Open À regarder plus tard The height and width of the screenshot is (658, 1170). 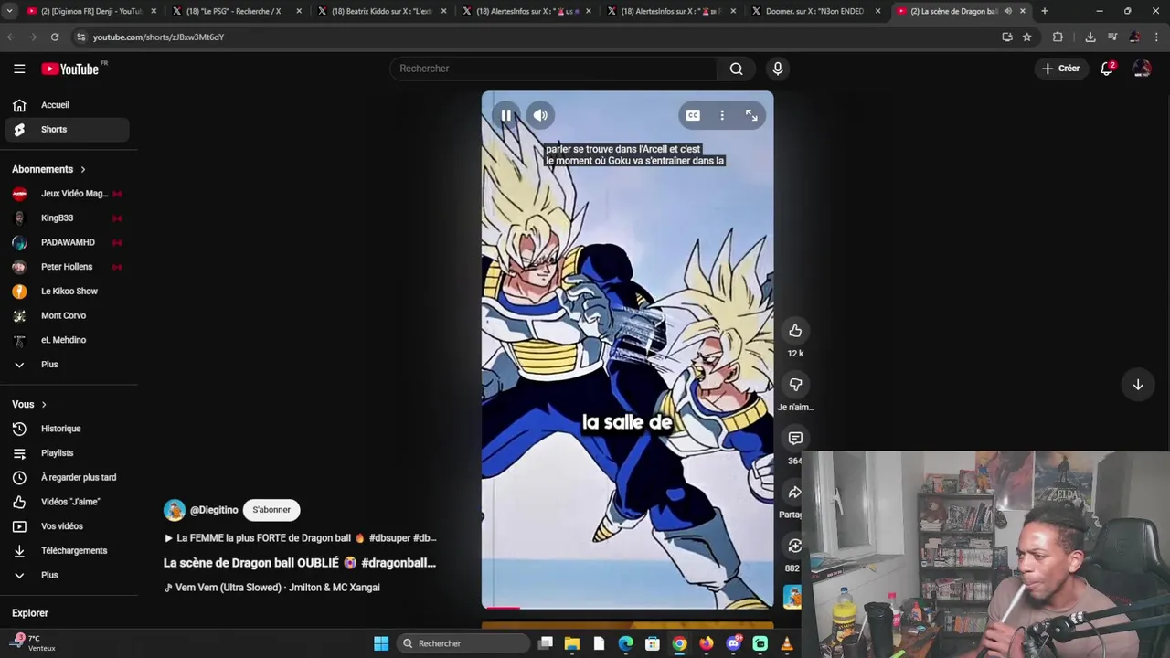(67, 477)
